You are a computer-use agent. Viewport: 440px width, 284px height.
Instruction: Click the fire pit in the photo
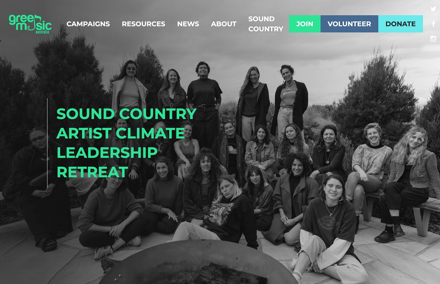(198, 263)
